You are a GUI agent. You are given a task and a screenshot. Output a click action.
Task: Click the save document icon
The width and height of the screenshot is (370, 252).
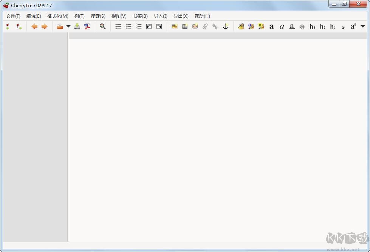tap(77, 26)
